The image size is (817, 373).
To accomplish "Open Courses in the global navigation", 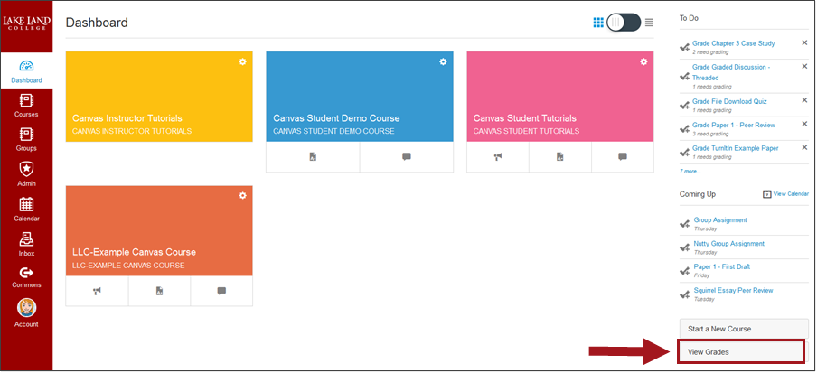I will [26, 106].
